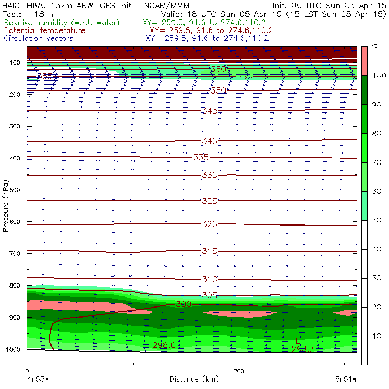Select the 345 potential temperature contour label
The height and width of the screenshot is (389, 389).
tap(210, 110)
